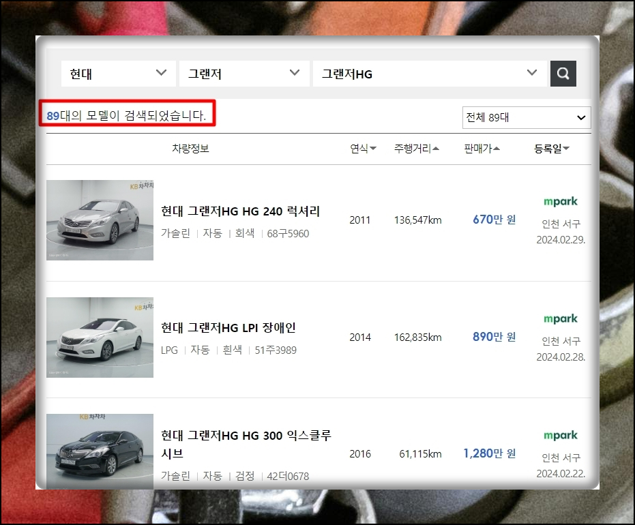Click the 136,547km mileage value

418,220
